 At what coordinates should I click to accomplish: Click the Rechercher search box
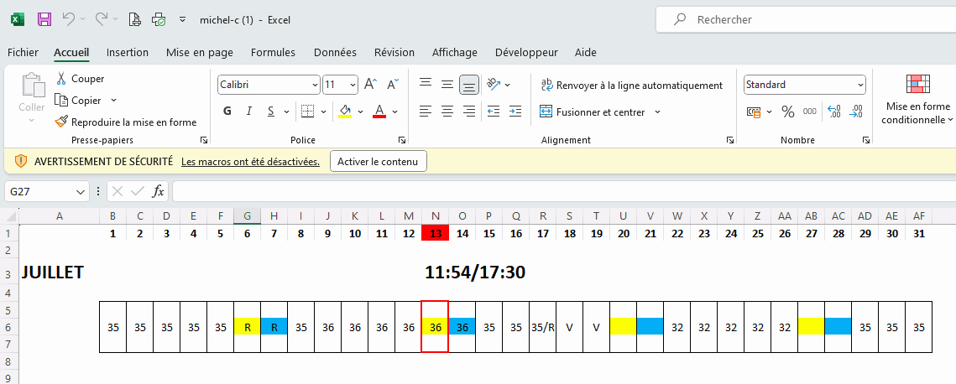coord(806,19)
